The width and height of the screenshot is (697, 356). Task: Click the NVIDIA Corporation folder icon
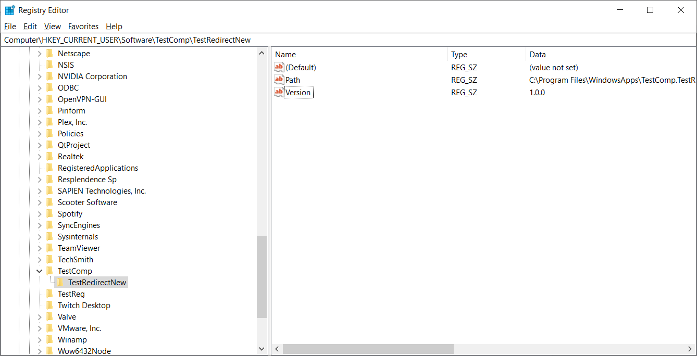(50, 77)
